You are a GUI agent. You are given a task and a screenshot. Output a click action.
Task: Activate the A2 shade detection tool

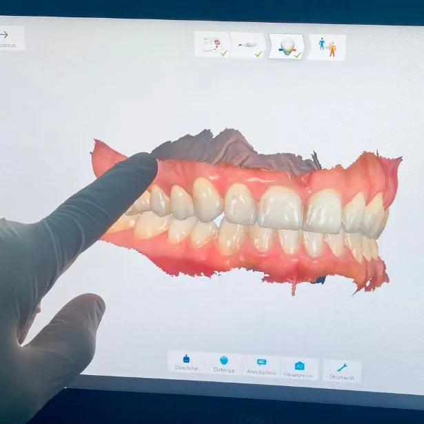click(x=299, y=369)
